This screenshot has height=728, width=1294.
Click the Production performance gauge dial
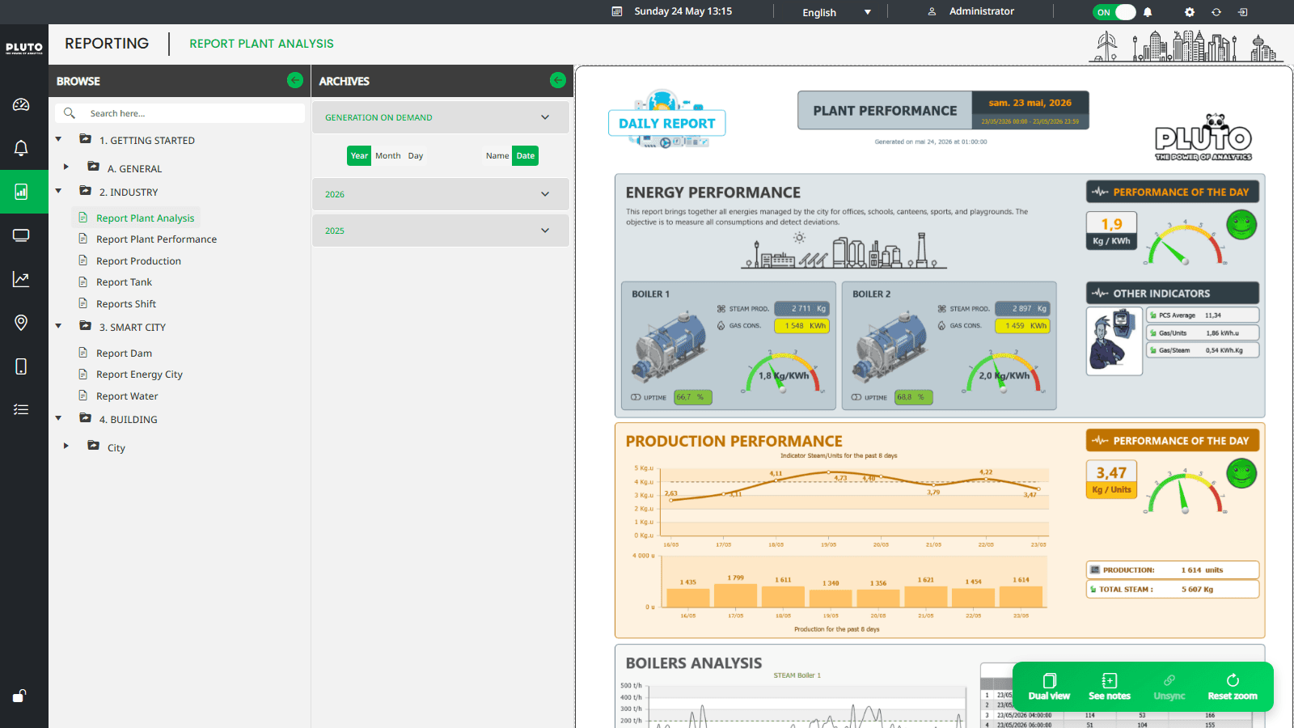(1185, 492)
